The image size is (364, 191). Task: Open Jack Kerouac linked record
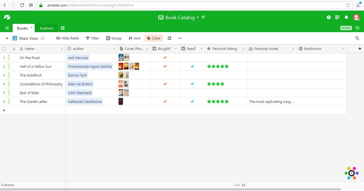click(x=78, y=58)
